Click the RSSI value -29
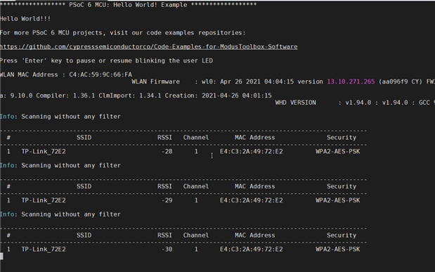This screenshot has height=272, width=435. [167, 200]
